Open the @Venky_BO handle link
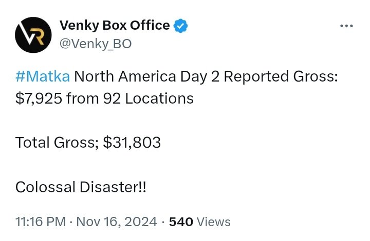Viewport: 370px width, 241px height. [96, 44]
